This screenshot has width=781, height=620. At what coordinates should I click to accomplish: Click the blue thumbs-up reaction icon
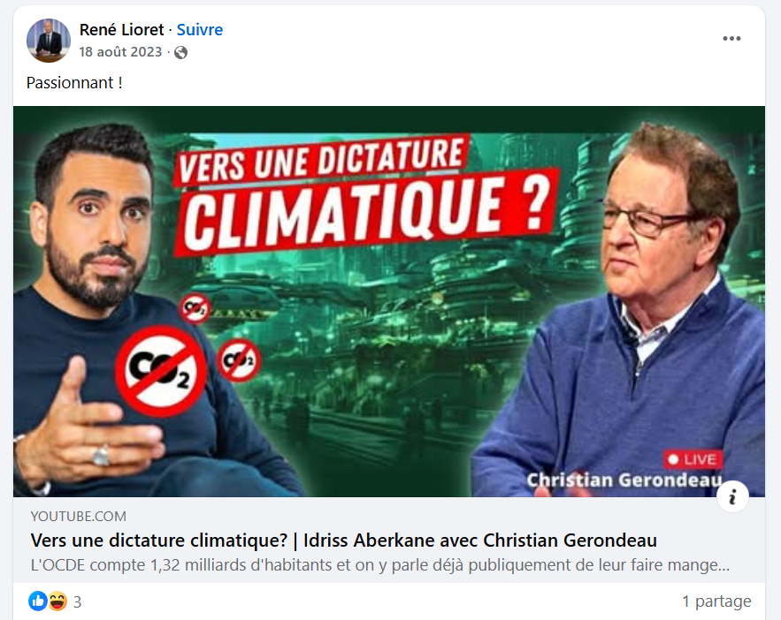[x=38, y=601]
